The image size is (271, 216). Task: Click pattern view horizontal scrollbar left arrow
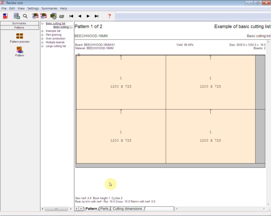click(x=177, y=209)
